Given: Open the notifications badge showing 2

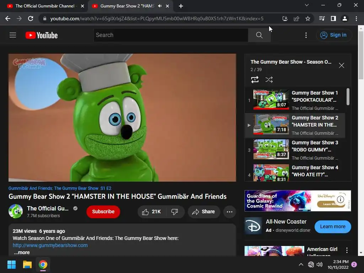Looking at the screenshot, I should coord(354,264).
